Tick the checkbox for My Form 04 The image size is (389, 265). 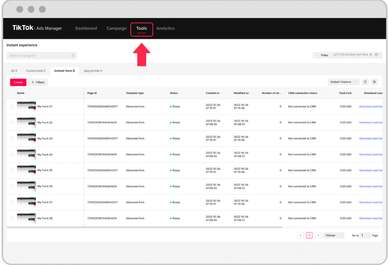(12, 154)
